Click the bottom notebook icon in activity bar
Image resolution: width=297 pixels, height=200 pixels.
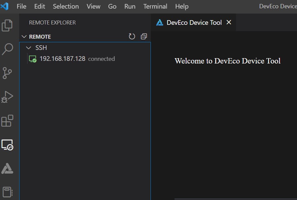[7, 192]
